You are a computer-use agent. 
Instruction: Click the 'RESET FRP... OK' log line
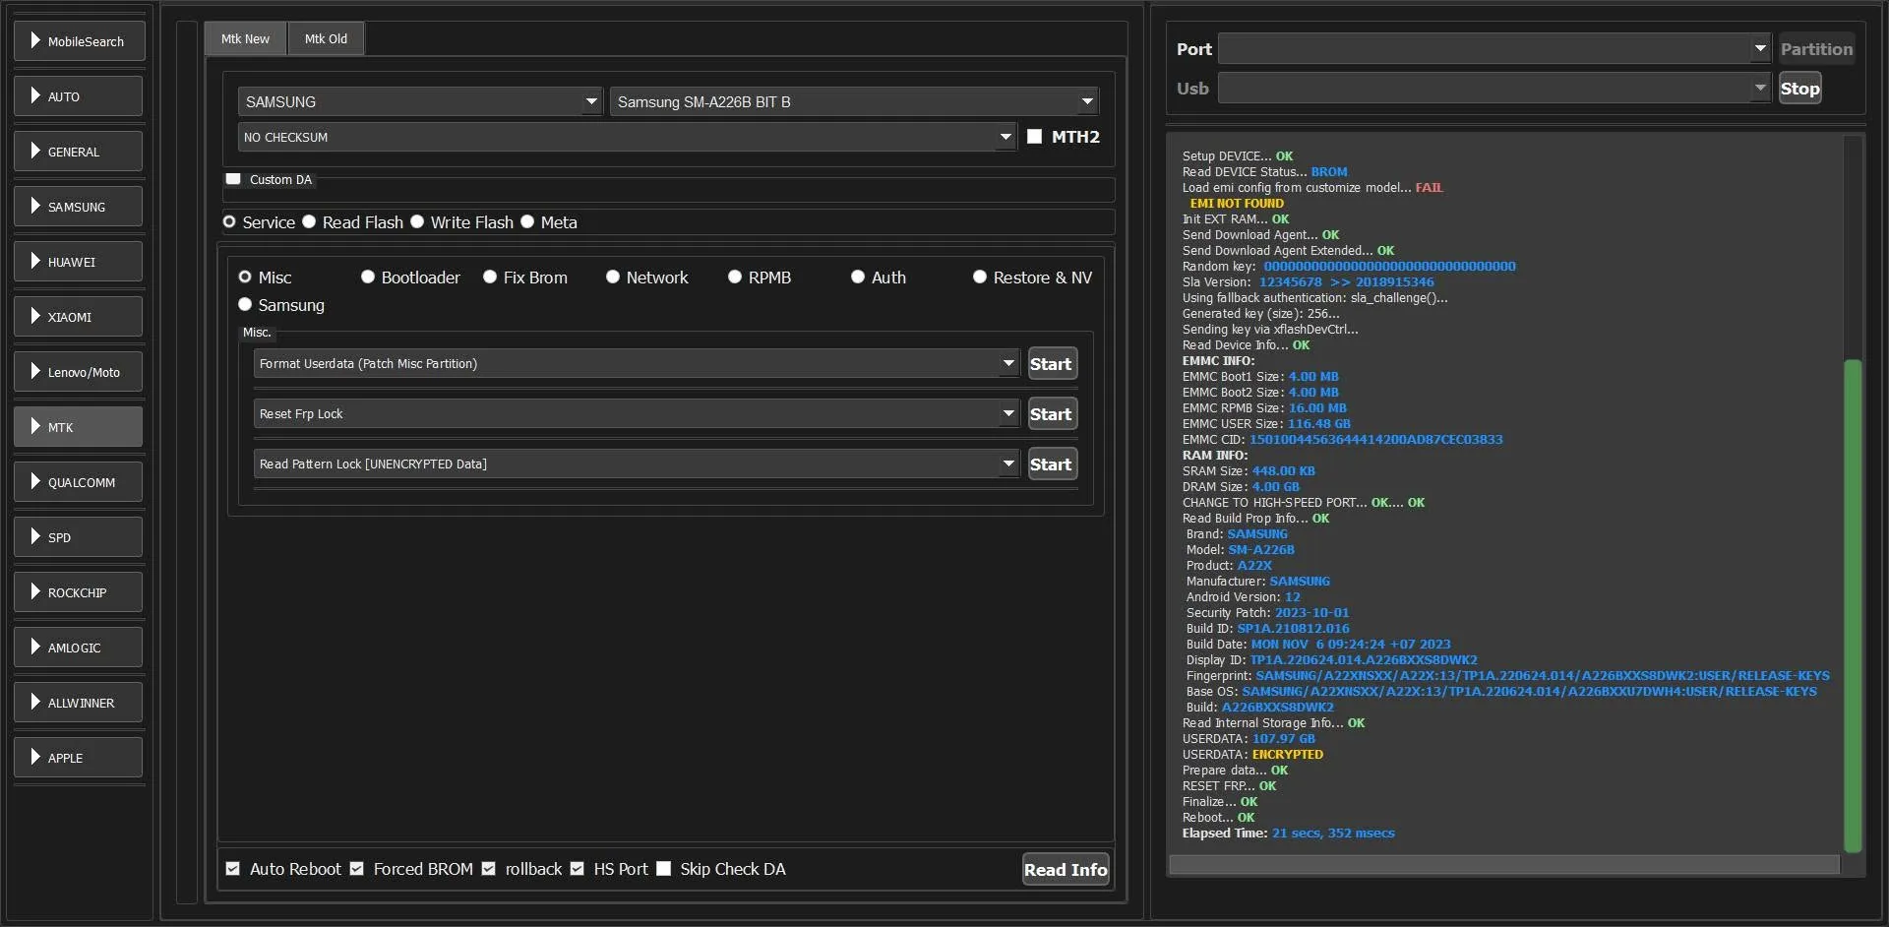(x=1229, y=786)
